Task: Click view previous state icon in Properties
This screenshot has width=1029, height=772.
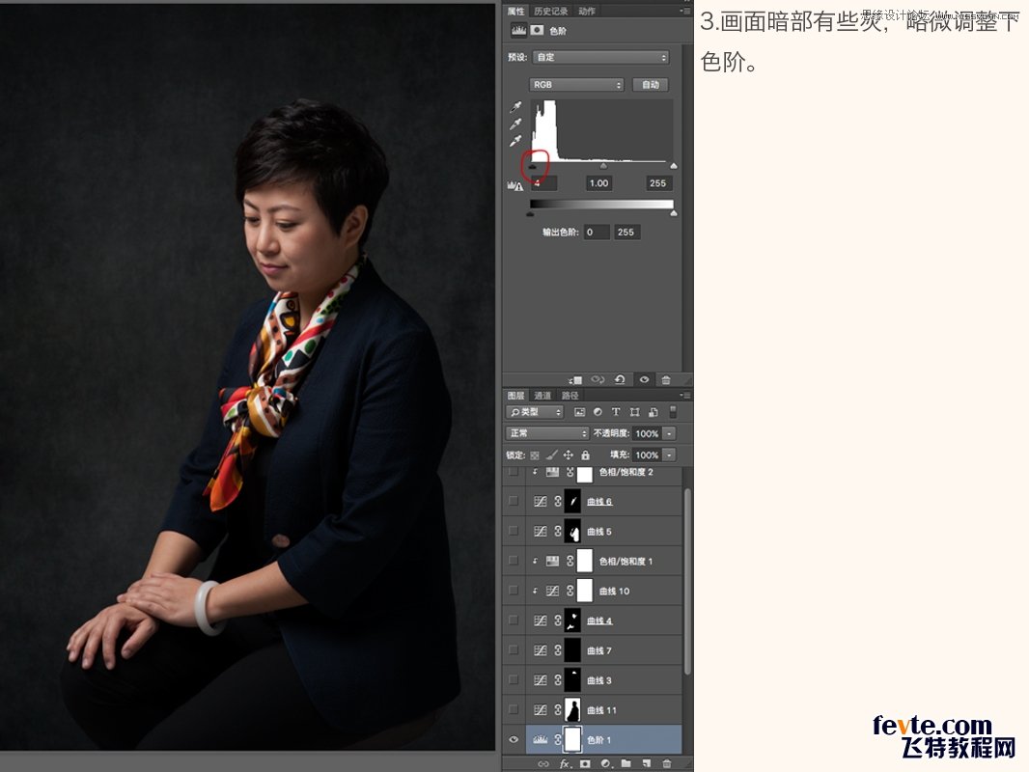Action: pyautogui.click(x=598, y=380)
